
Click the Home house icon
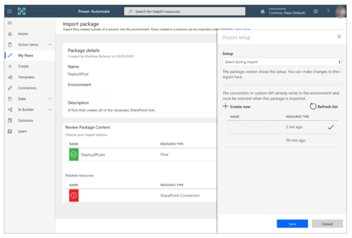[x=10, y=34]
